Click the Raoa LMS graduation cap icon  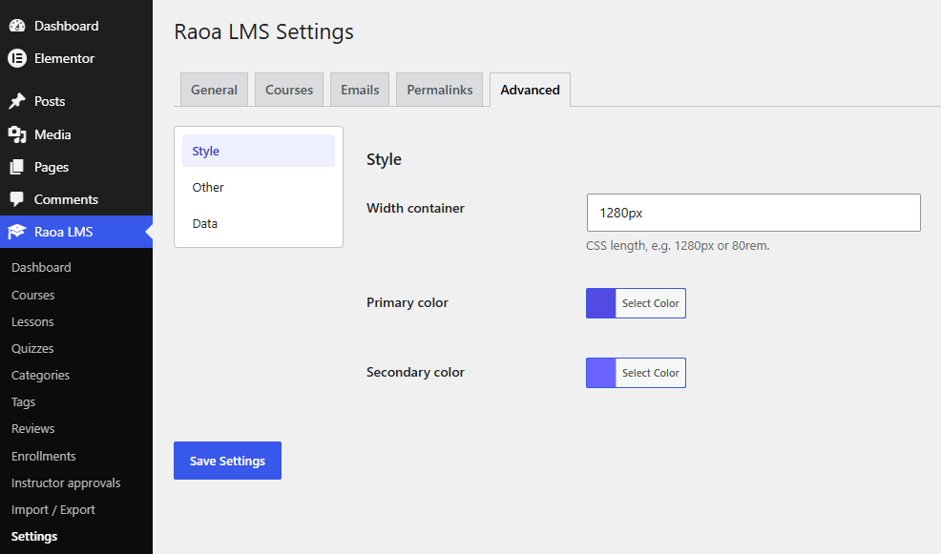(17, 232)
